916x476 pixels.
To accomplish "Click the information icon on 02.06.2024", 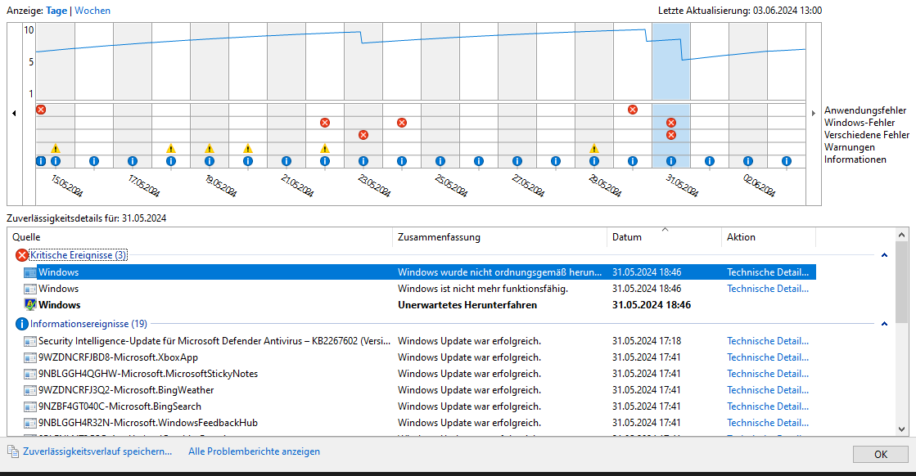I will click(747, 161).
